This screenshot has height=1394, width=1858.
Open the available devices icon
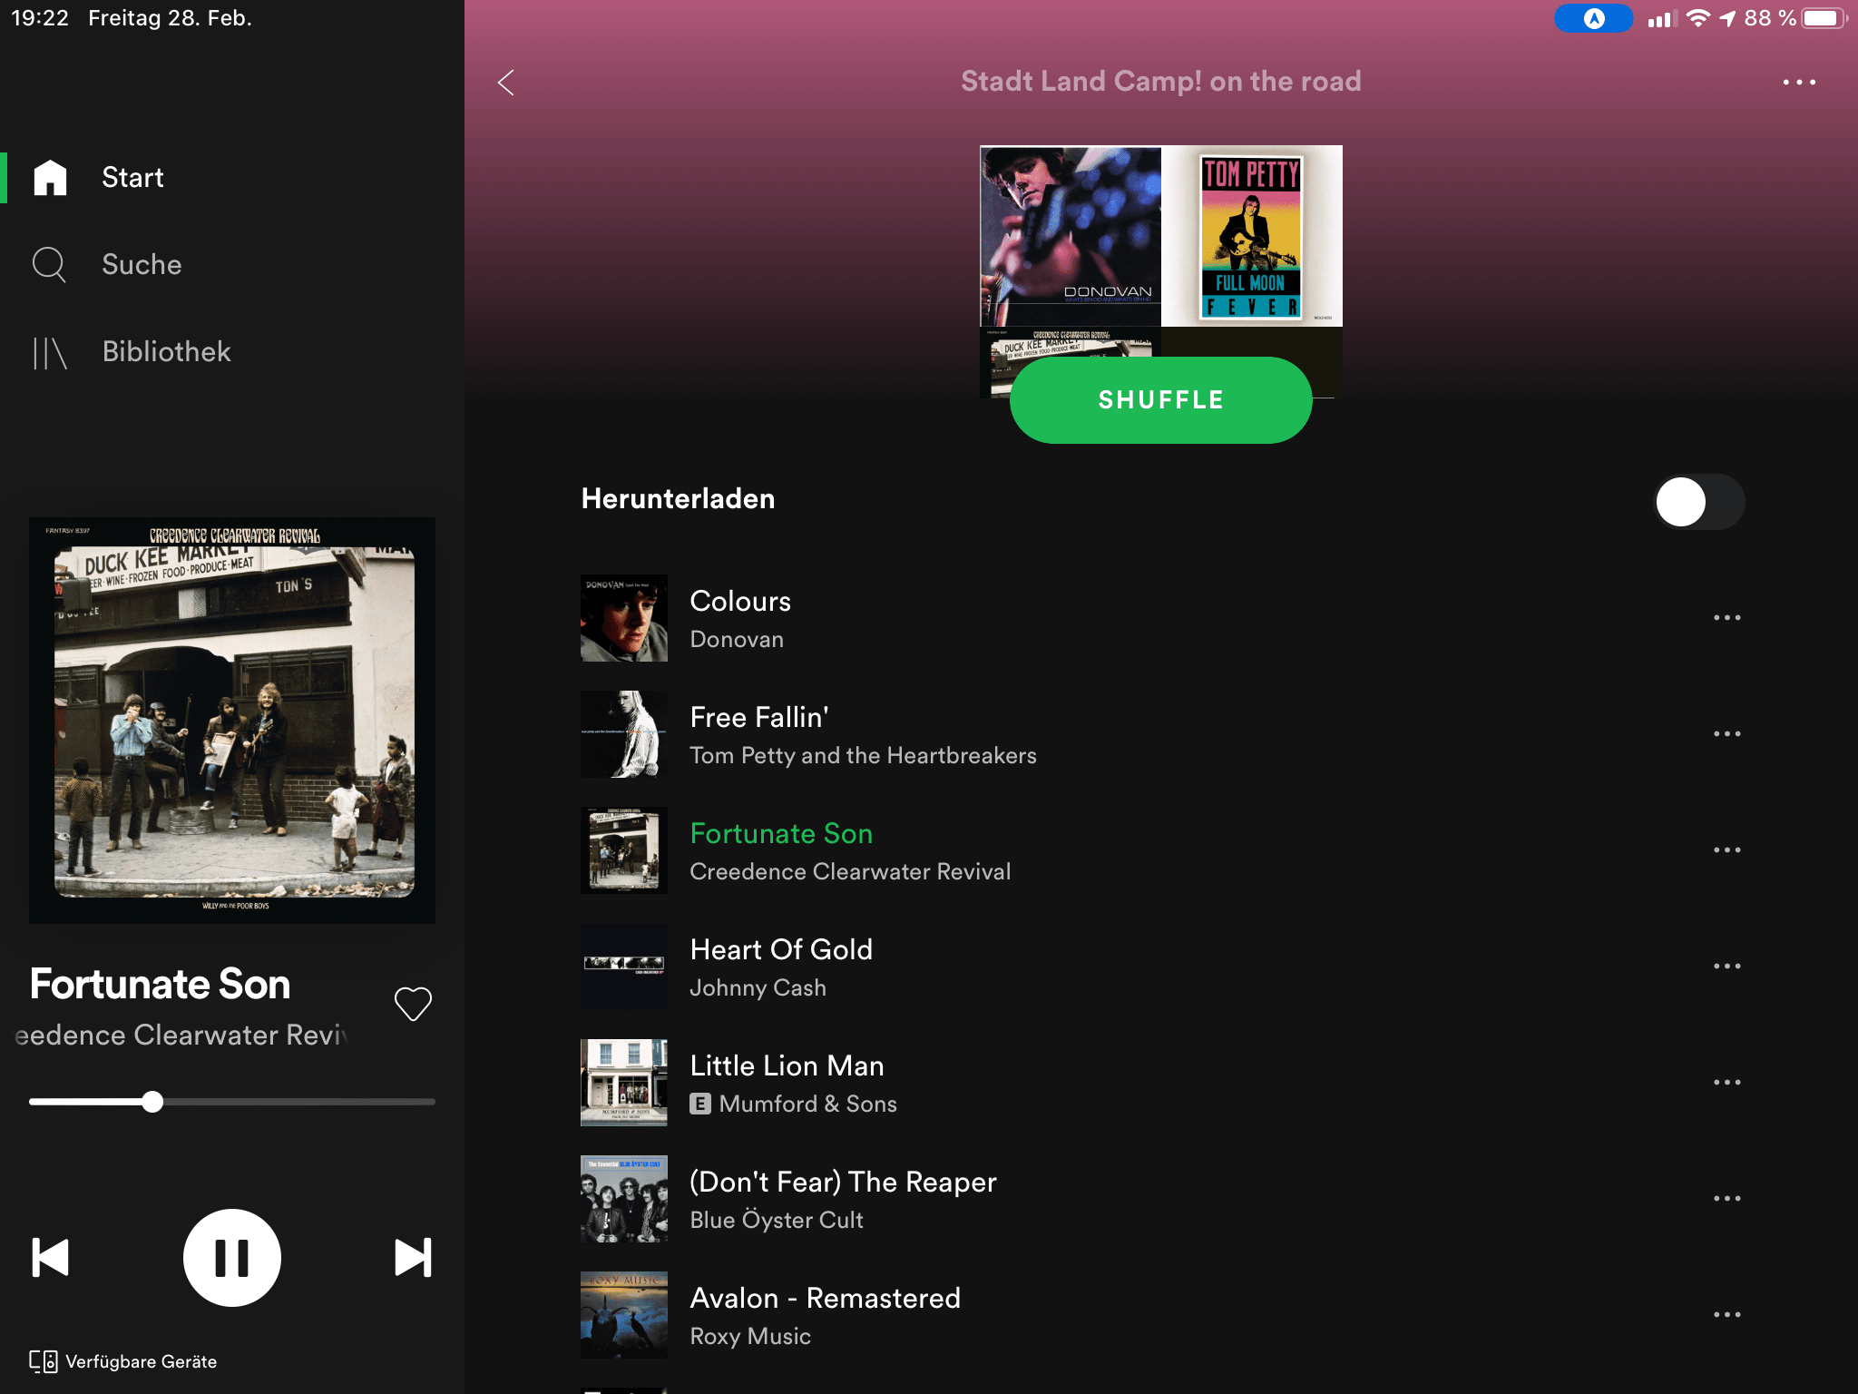coord(44,1361)
